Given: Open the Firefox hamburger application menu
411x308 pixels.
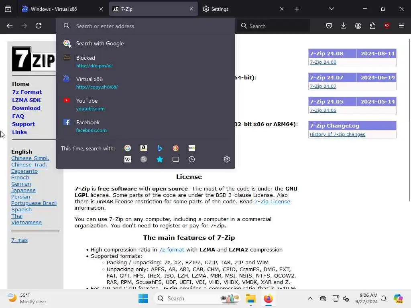Looking at the screenshot, I should [401, 26].
